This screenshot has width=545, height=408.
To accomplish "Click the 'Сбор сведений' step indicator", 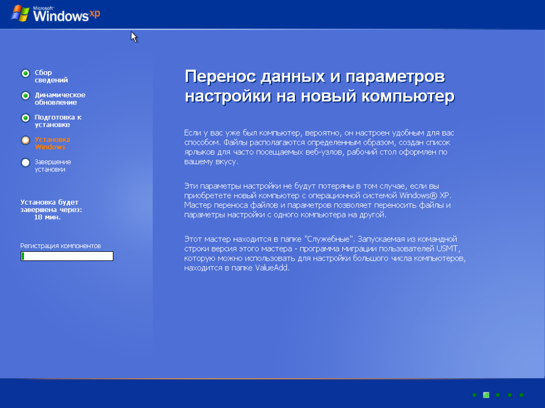I will point(26,73).
